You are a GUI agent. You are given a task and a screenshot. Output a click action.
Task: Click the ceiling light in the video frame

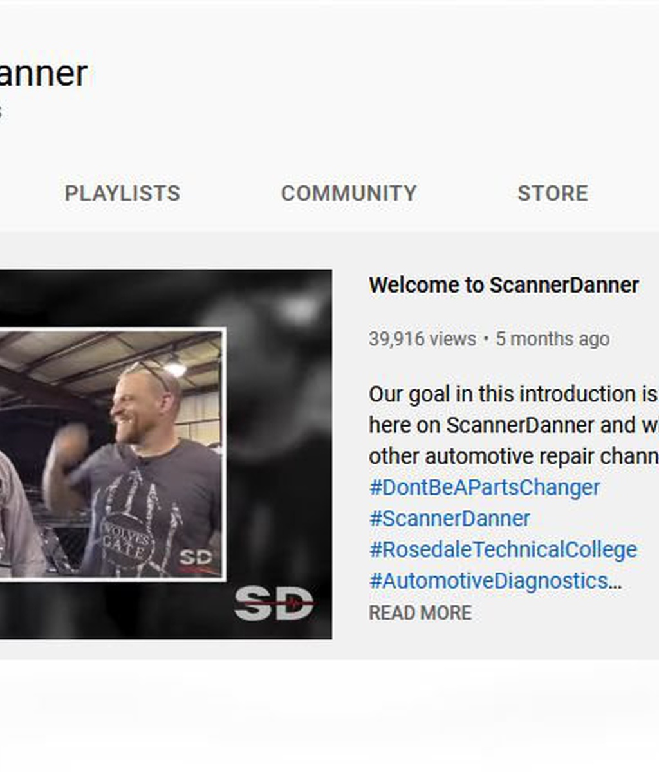pos(175,369)
